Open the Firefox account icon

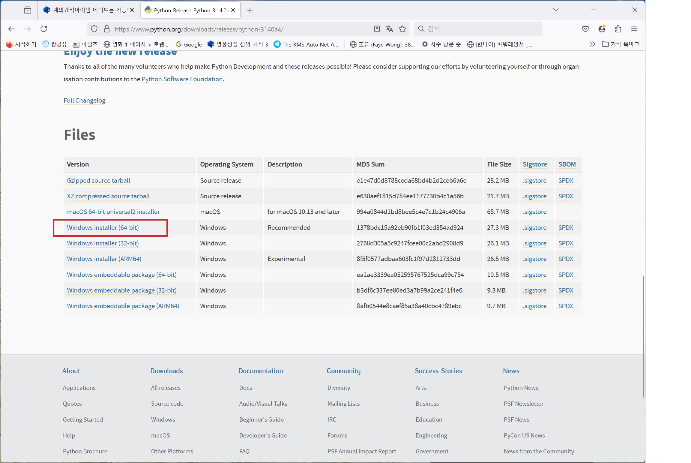pos(602,29)
